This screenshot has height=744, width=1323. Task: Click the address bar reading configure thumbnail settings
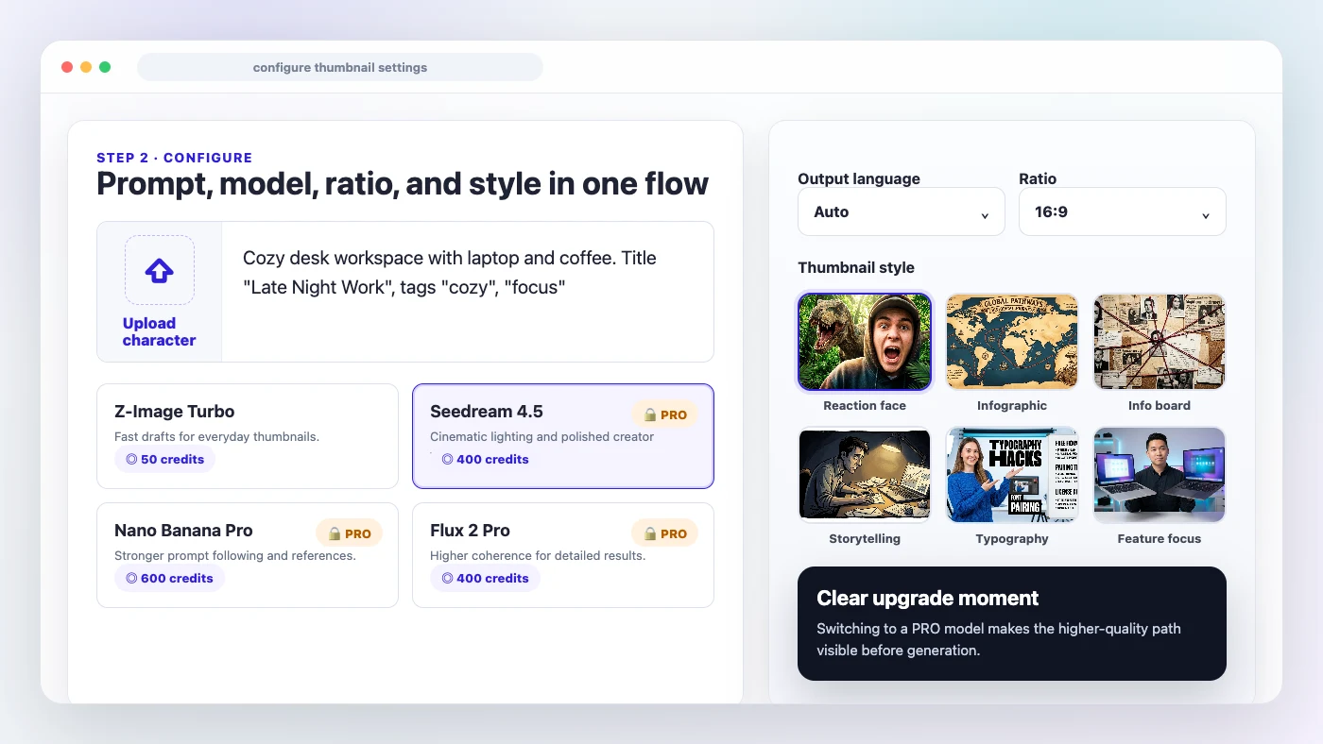coord(340,67)
